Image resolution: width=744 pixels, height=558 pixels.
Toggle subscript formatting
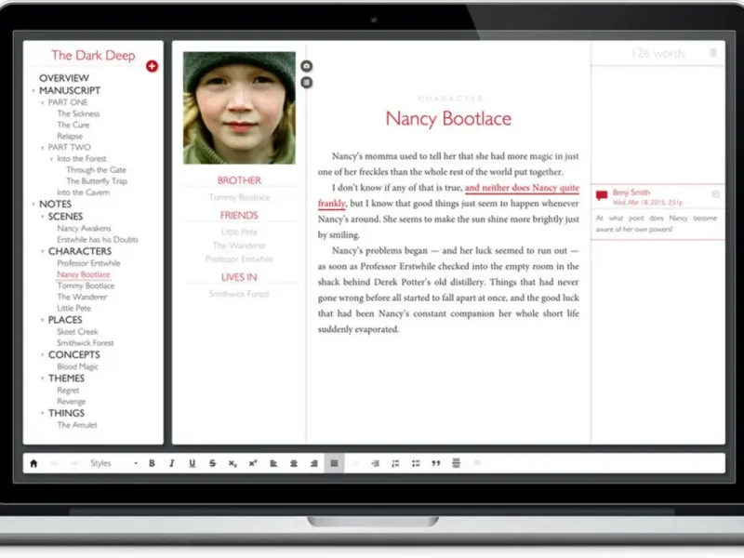[x=232, y=463]
